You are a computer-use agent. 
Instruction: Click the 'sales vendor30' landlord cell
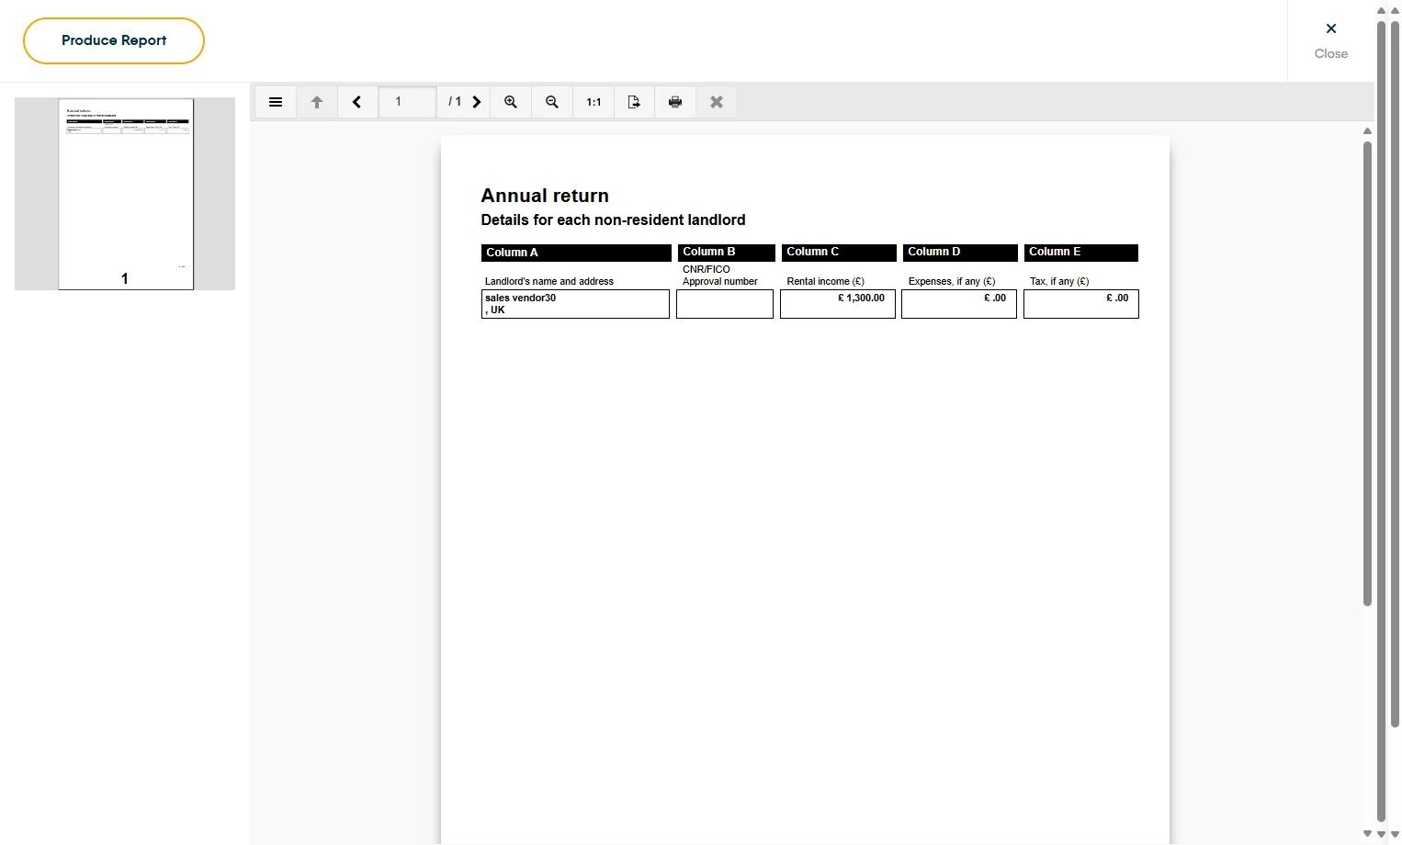click(575, 304)
